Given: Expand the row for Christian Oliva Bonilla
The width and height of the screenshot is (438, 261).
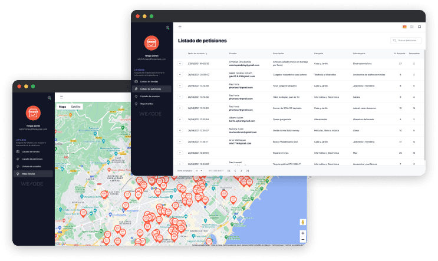Looking at the screenshot, I should coord(180,64).
